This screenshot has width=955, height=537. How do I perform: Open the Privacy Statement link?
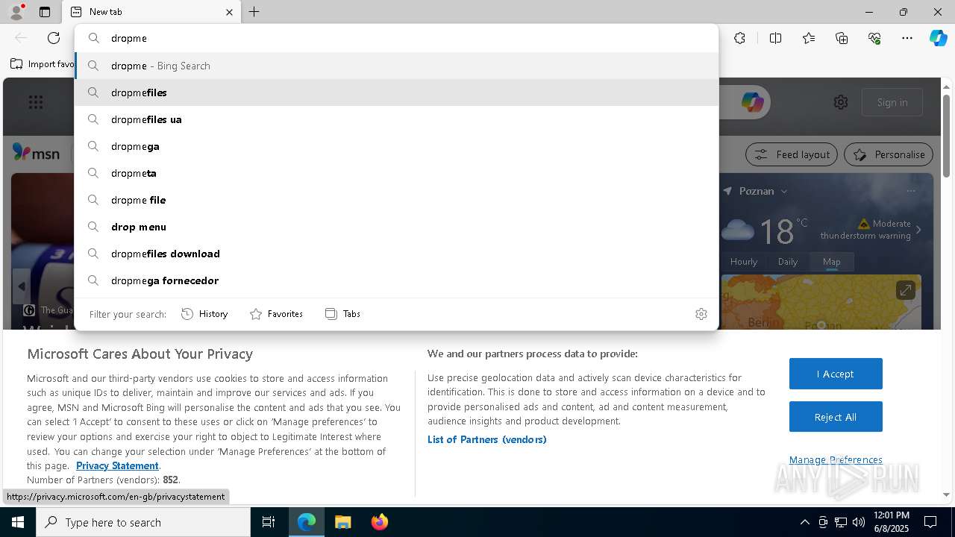click(x=117, y=465)
